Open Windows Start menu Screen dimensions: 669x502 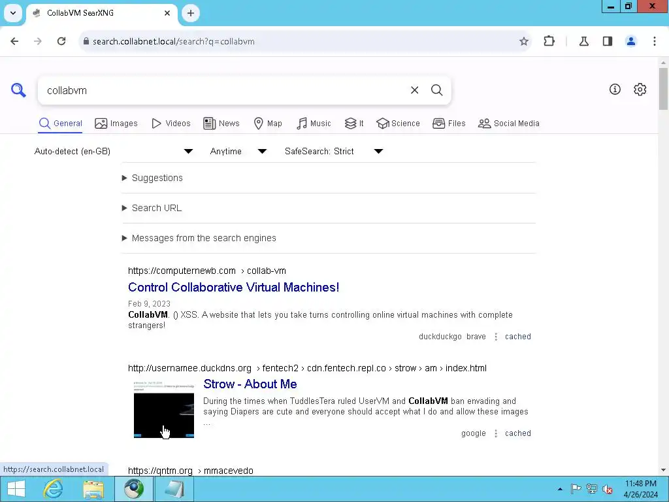pyautogui.click(x=16, y=489)
